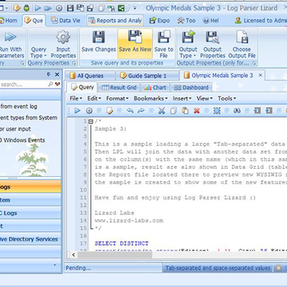This screenshot has height=287, width=287.
Task: Switch to the Guide Sample 1 tab
Action: coord(147,76)
